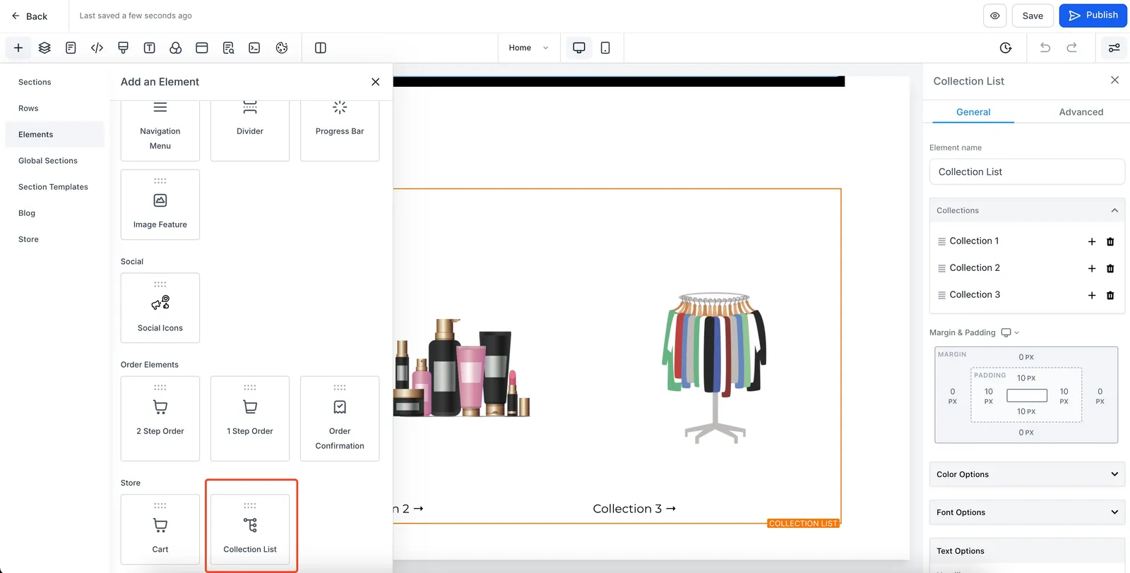Viewport: 1130px width, 573px height.
Task: Click the redo arrow icon
Action: (1071, 48)
